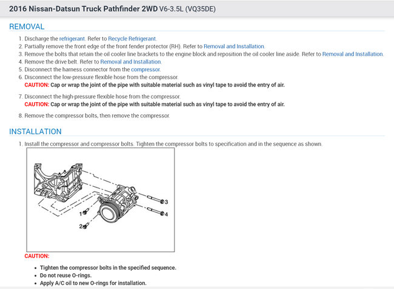
Task: Open Removal and Installation link for drive belt
Action: pos(130,62)
